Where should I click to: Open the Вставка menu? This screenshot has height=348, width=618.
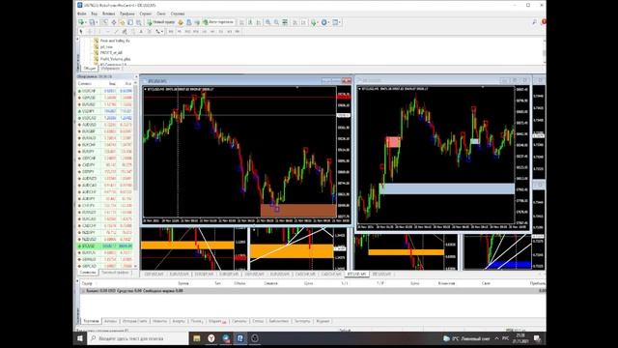109,14
